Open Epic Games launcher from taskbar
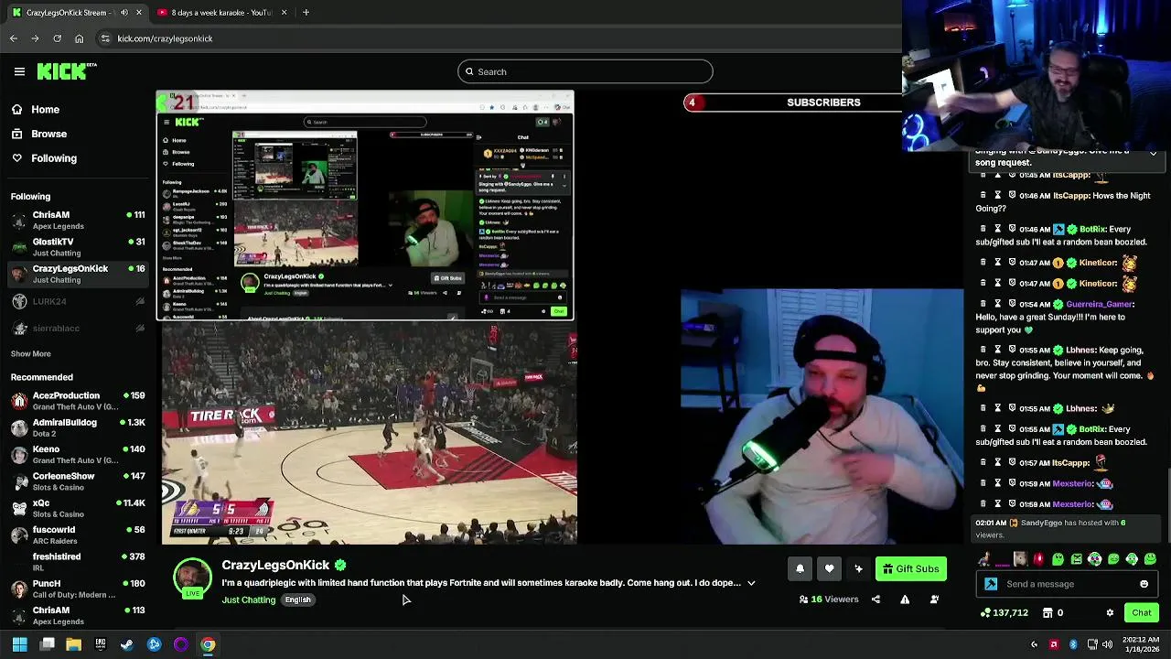The image size is (1171, 659). coord(101,644)
